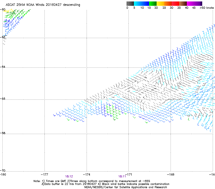Click the green 15-20 knots color segment
This screenshot has height=189, width=215.
coord(153,3)
